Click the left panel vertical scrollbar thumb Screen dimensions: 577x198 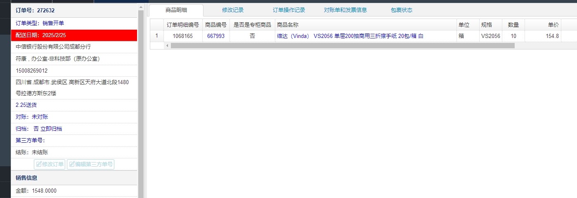pyautogui.click(x=141, y=103)
